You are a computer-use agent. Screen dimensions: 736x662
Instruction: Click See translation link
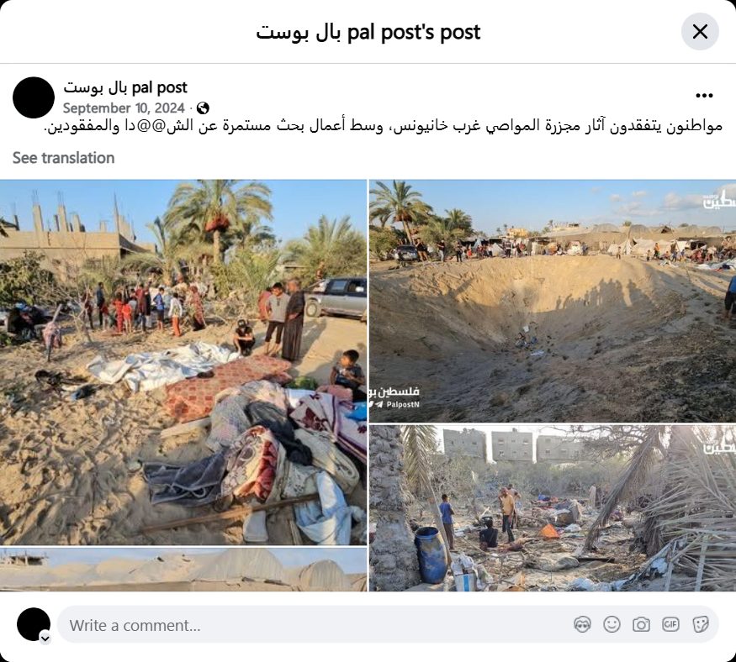[x=63, y=158]
